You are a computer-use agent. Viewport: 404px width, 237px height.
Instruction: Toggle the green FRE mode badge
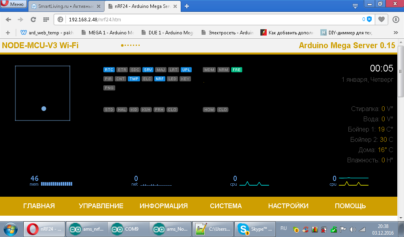(x=237, y=70)
